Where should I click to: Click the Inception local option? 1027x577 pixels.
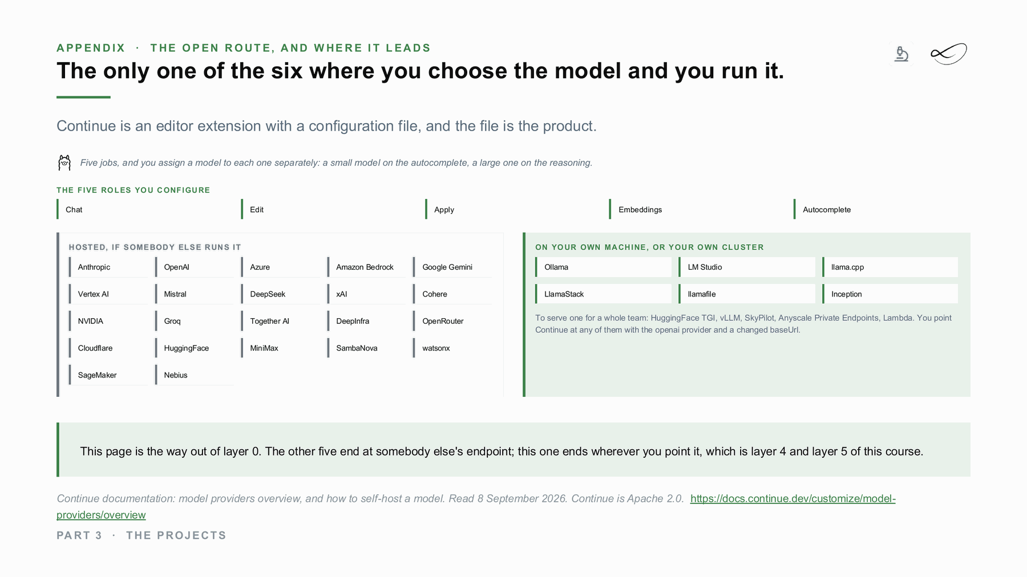pos(890,294)
